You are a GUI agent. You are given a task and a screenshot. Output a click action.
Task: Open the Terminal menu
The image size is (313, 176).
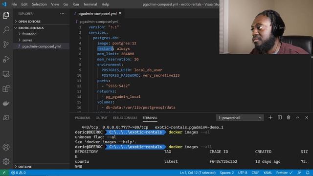pos(90,4)
